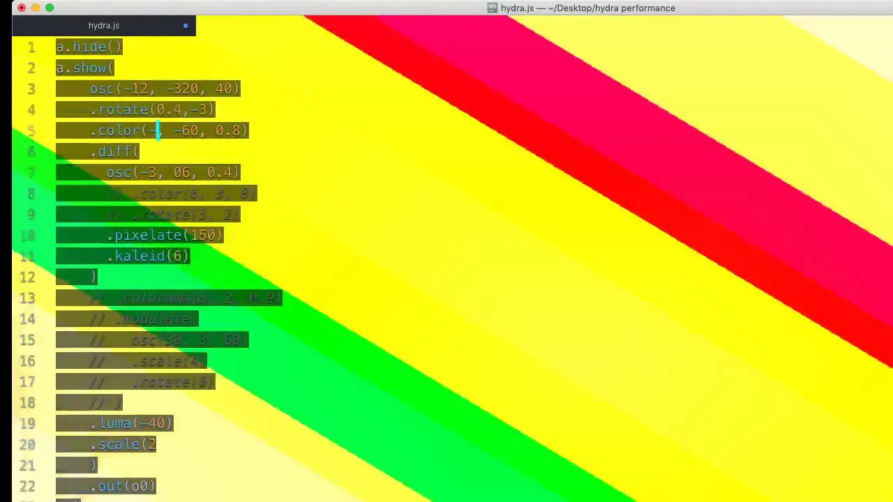Click the .color(-, -60, 0.8) line

click(168, 130)
